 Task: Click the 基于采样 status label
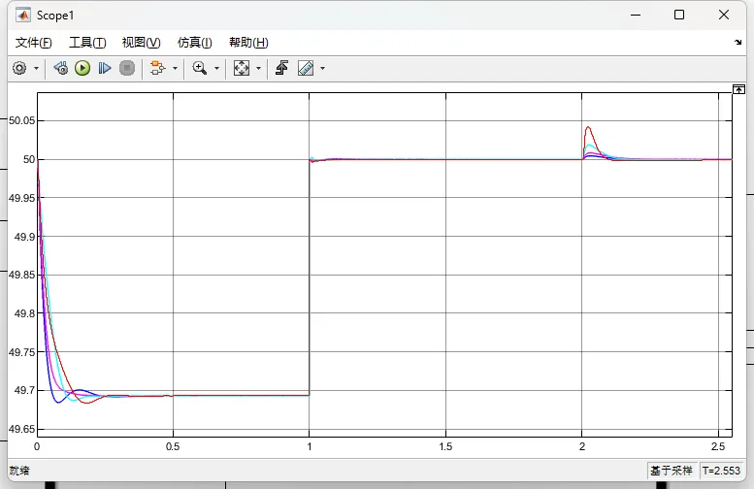(672, 471)
